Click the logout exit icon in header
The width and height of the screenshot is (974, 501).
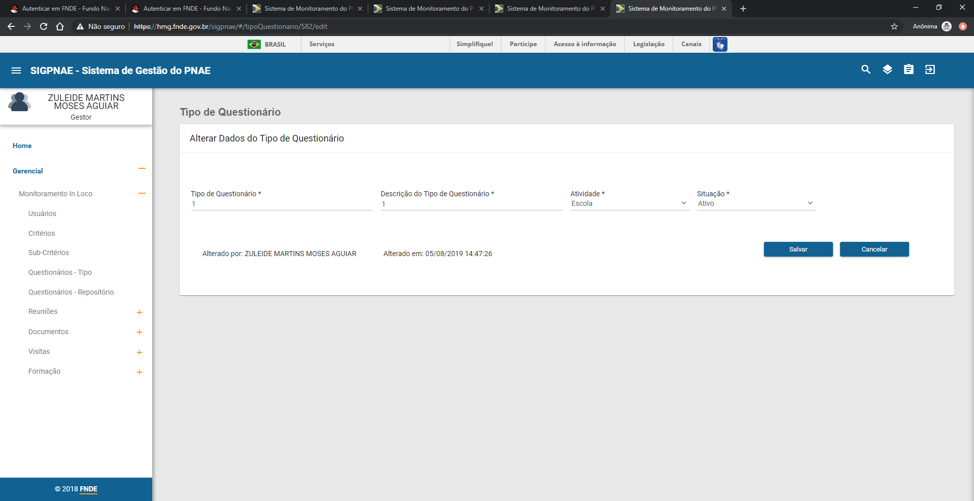coord(929,69)
